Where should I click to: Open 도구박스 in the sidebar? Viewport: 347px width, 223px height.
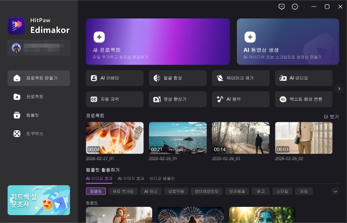[39, 133]
